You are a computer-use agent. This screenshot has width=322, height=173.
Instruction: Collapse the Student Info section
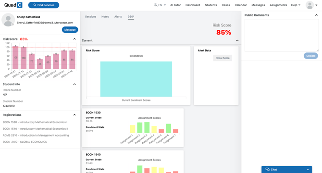74,84
